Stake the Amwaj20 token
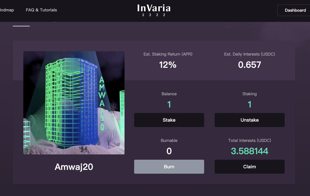Screen dimensions: 310x196 click(169, 120)
